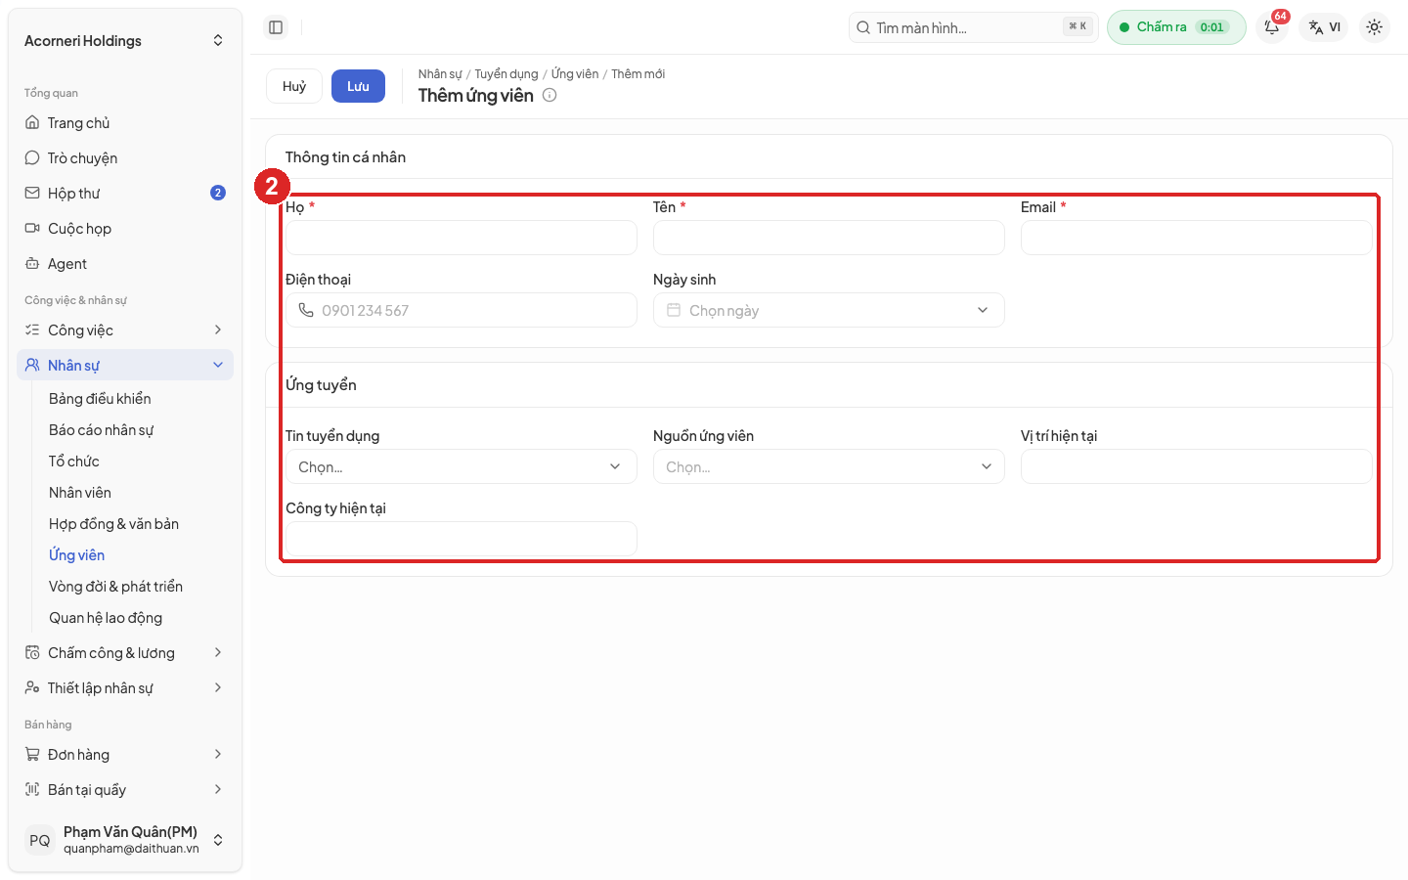This screenshot has height=880, width=1408.
Task: Click the Chấm công & lương icon
Action: pyautogui.click(x=32, y=652)
